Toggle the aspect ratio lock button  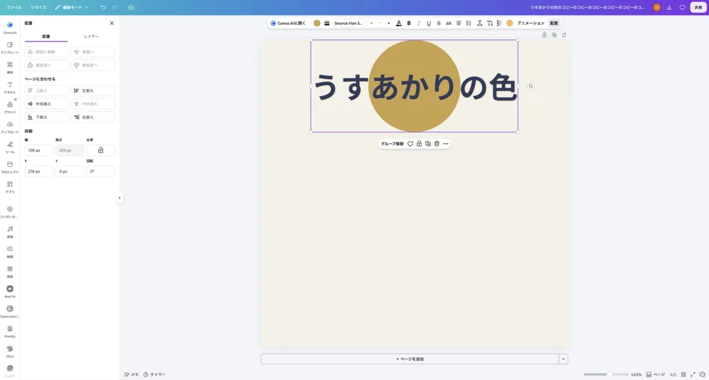point(101,150)
